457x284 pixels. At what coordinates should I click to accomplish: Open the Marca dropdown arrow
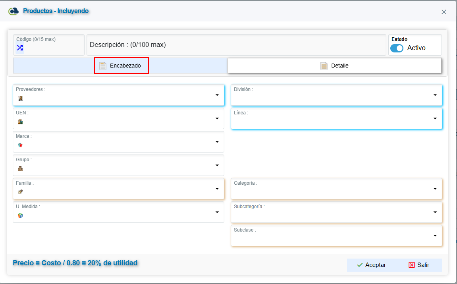(217, 142)
